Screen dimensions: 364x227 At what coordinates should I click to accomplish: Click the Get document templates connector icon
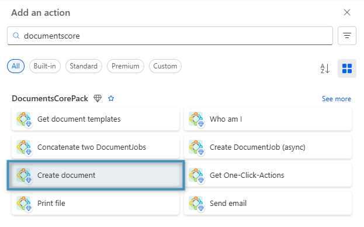click(x=24, y=119)
